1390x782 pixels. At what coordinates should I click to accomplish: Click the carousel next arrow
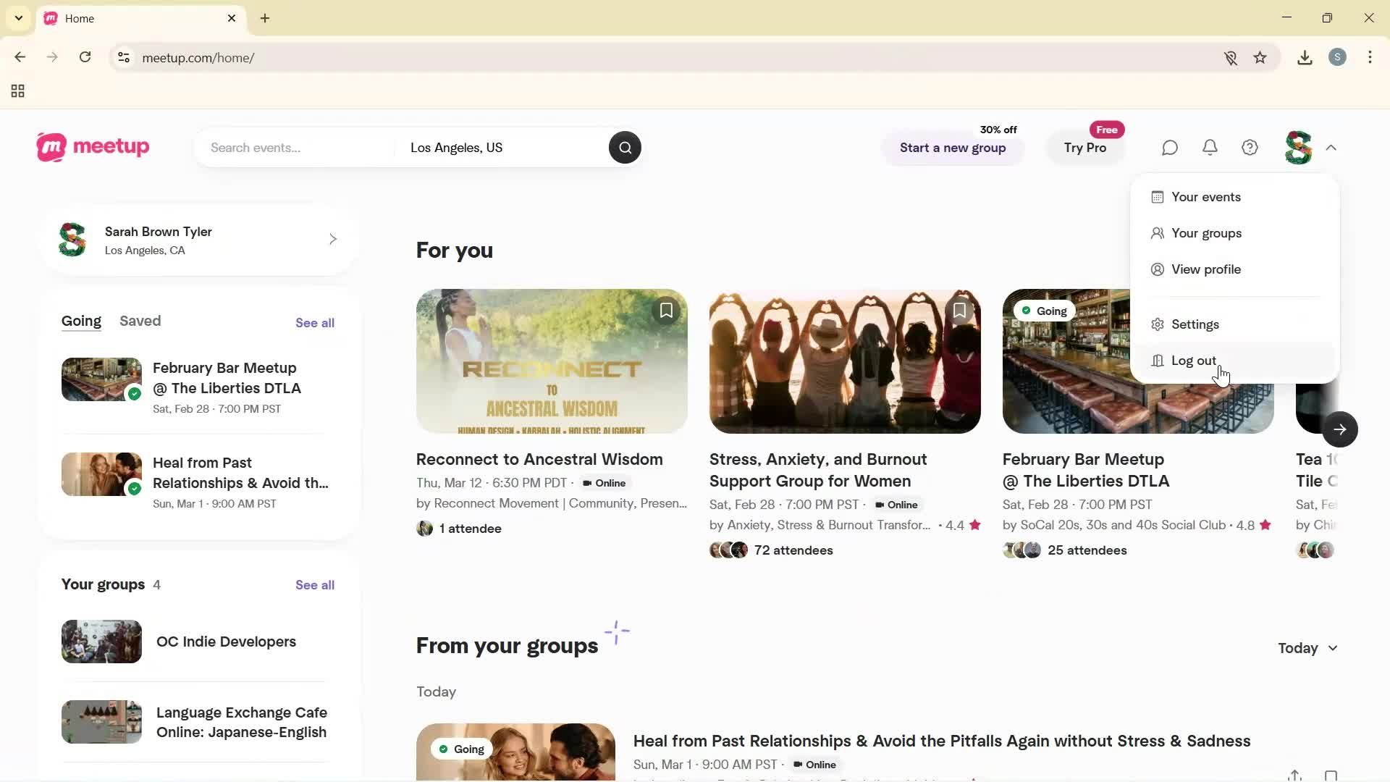click(1340, 429)
